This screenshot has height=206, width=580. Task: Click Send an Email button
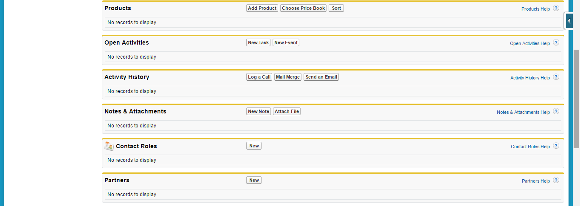(321, 77)
